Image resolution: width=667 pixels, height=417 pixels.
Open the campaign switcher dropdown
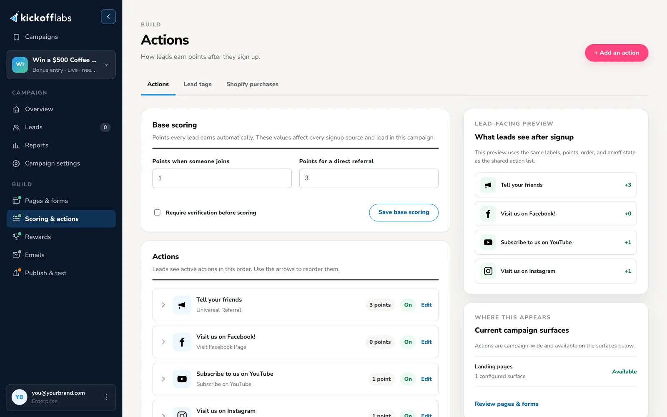(61, 65)
